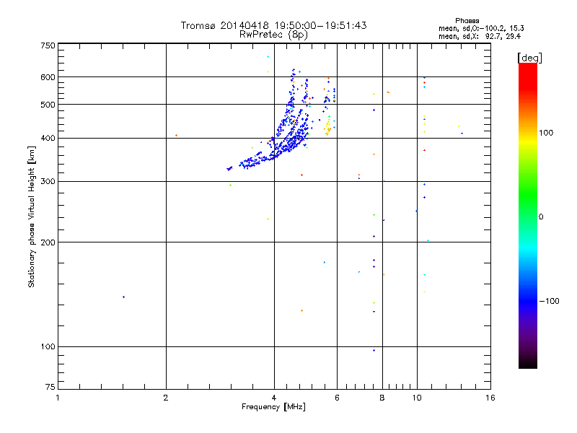The image size is (577, 433).
Task: Select the 'mean, sd,X: 92.7, 29.4' line
Action: (480, 36)
